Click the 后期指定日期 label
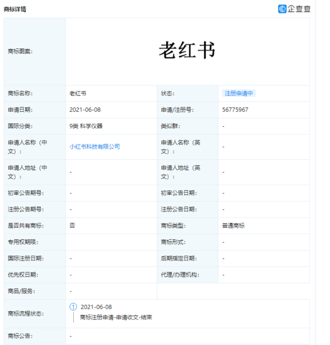The height and width of the screenshot is (345, 330). [179, 258]
